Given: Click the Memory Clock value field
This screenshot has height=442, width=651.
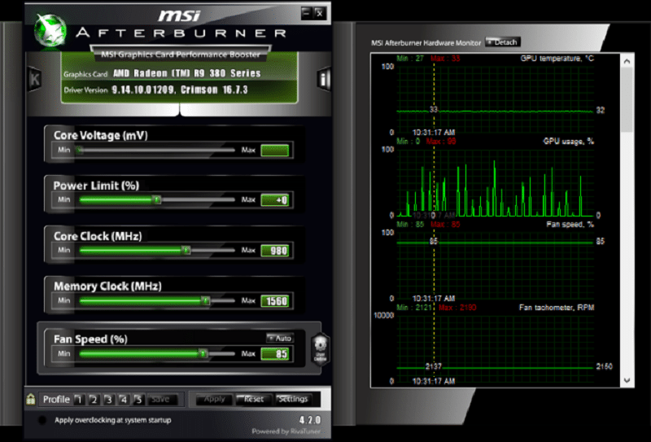Looking at the screenshot, I should click(276, 302).
